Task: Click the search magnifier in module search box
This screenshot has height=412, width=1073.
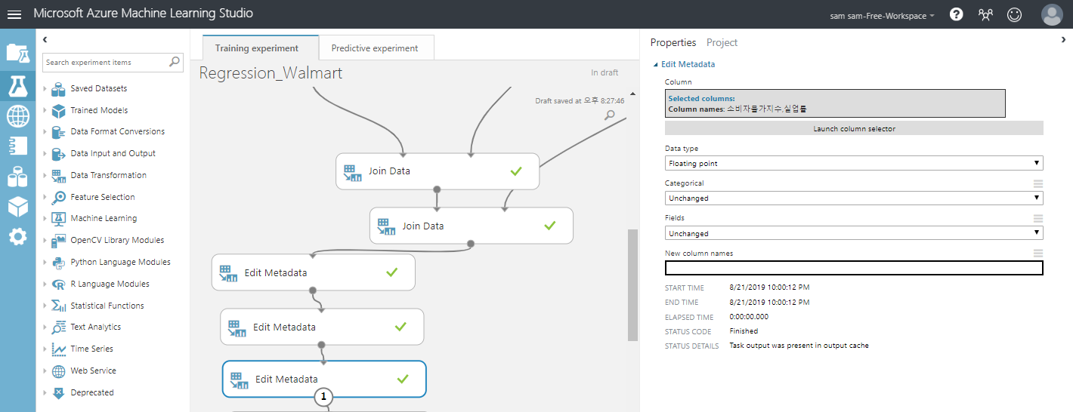Action: [175, 62]
